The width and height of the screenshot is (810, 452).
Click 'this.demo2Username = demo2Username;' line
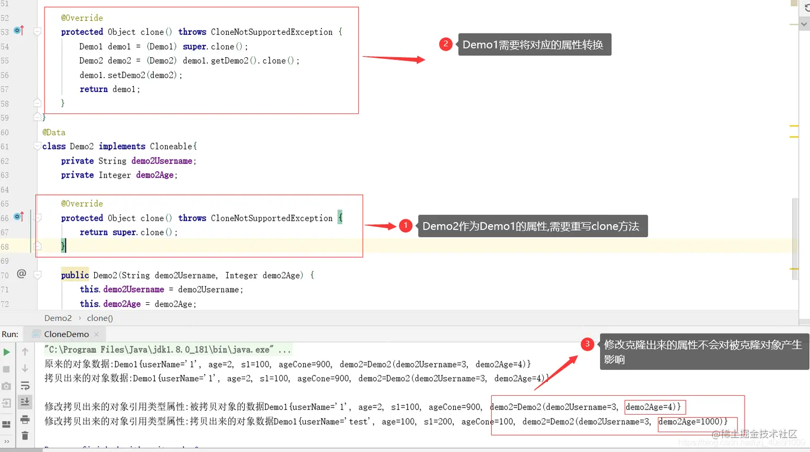(161, 289)
